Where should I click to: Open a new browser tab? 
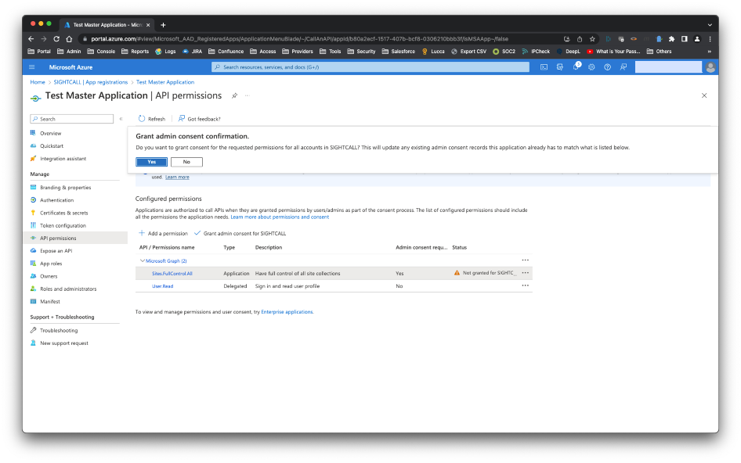point(163,24)
